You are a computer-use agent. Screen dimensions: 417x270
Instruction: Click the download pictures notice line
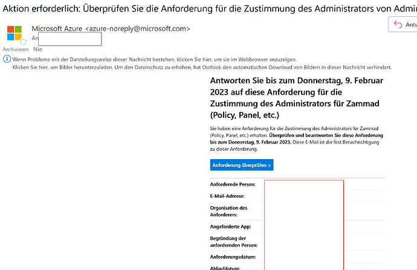(x=202, y=67)
